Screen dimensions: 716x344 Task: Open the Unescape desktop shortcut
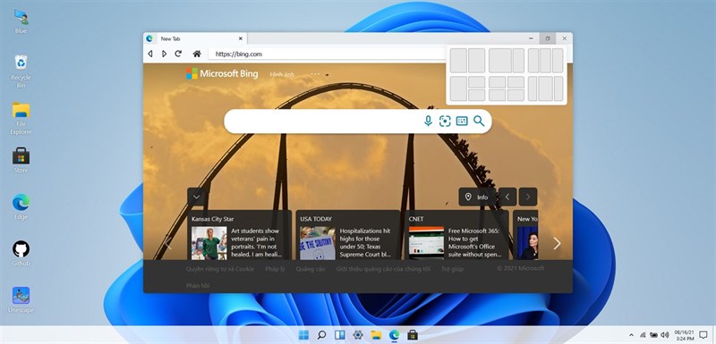pos(21,300)
